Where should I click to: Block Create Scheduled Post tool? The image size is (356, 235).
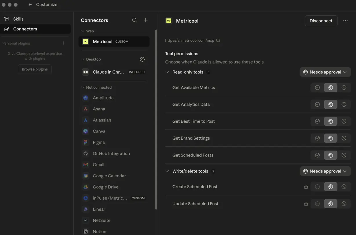344,187
